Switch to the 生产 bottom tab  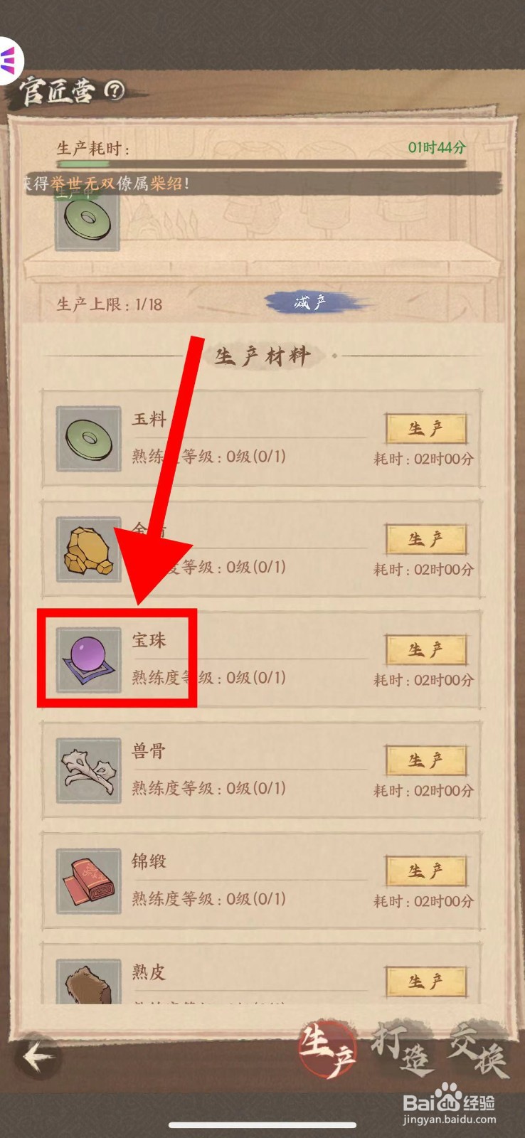click(x=327, y=1050)
